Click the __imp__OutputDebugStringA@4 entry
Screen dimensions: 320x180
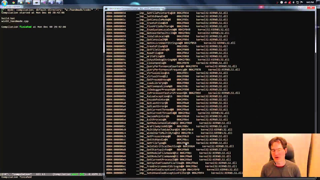(x=156, y=59)
